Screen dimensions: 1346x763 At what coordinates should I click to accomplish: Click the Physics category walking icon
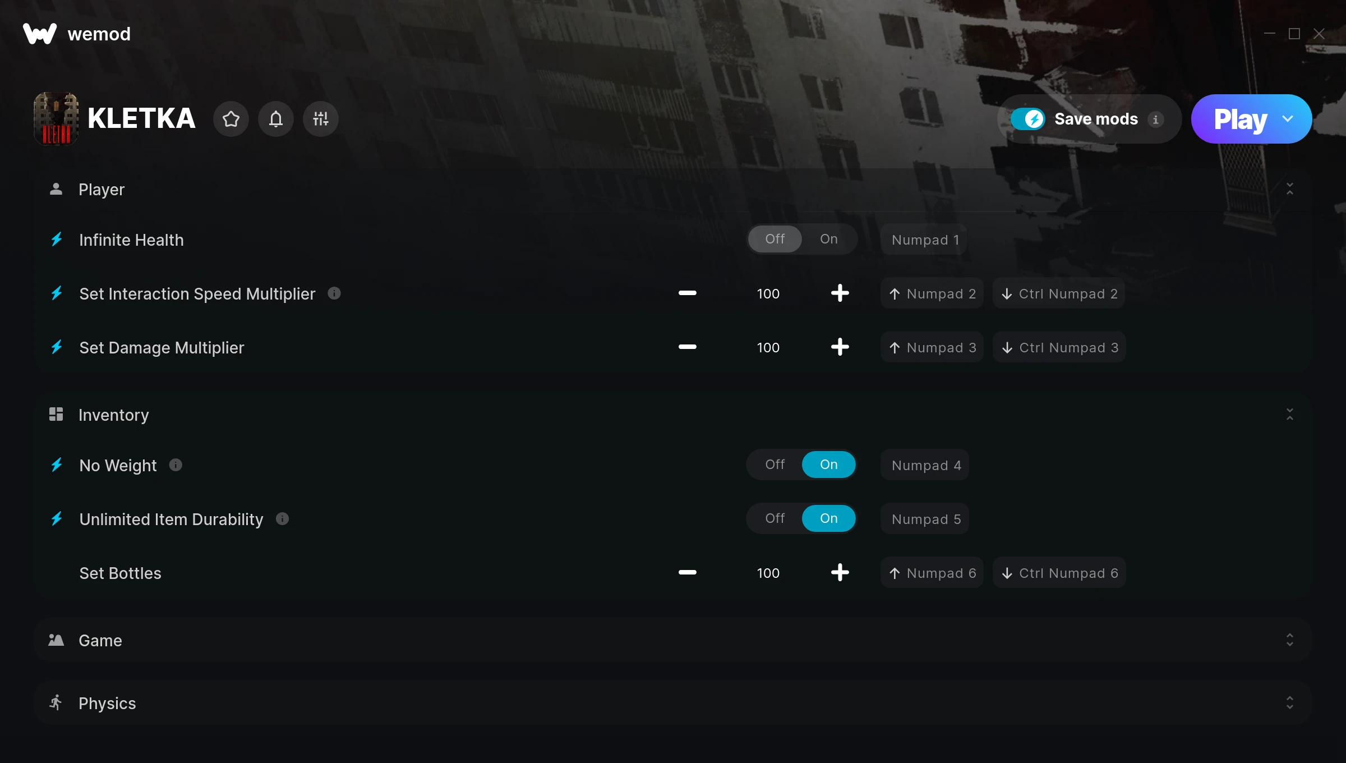57,703
